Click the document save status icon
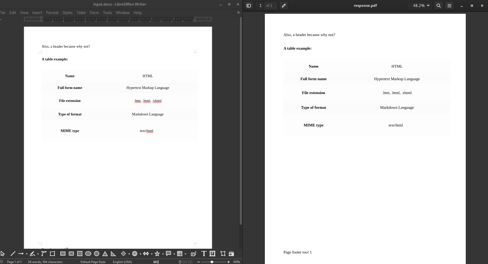The height and width of the screenshot is (264, 488). point(2,262)
